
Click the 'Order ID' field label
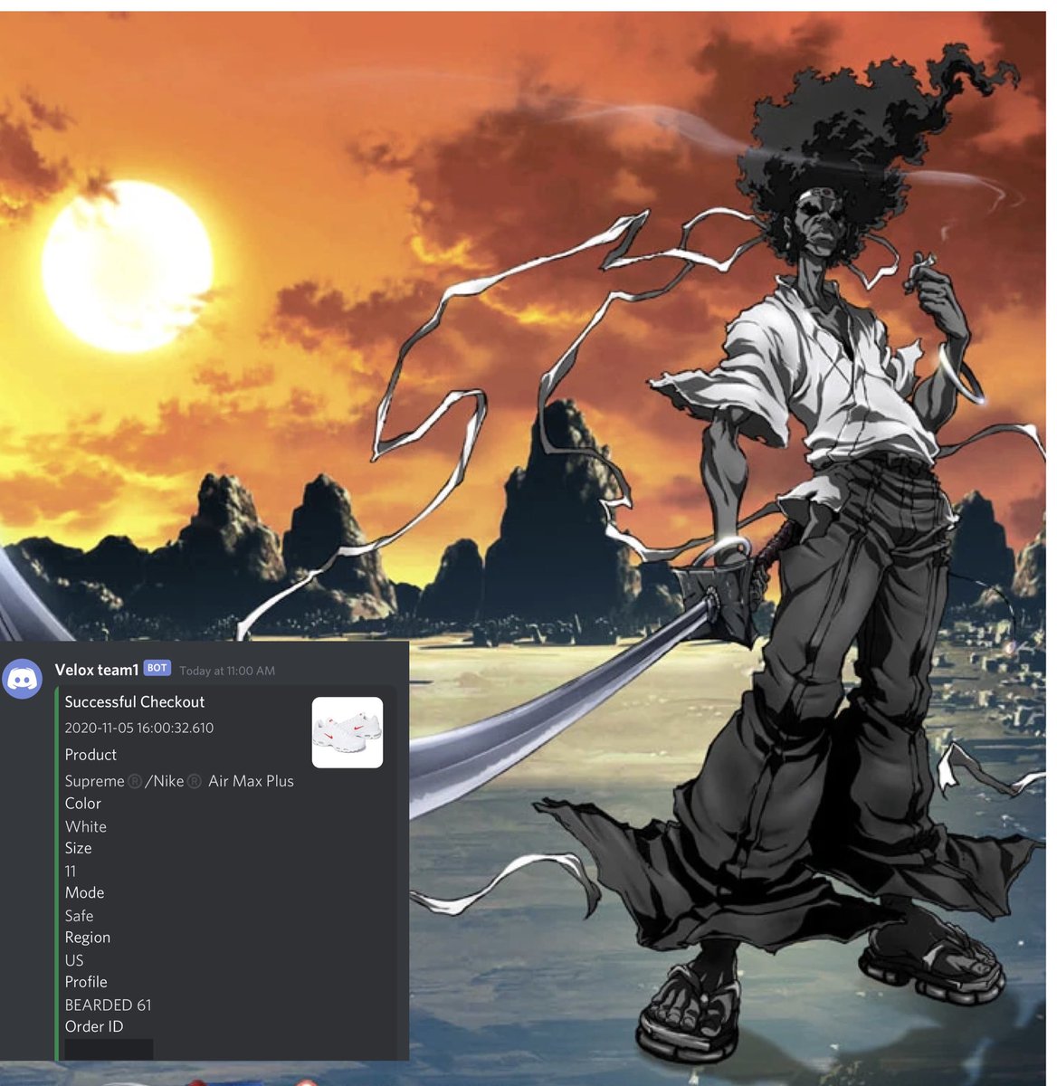pos(94,1026)
